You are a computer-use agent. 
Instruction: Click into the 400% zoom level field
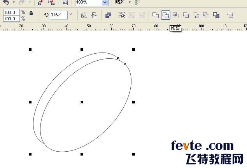tap(88, 2)
